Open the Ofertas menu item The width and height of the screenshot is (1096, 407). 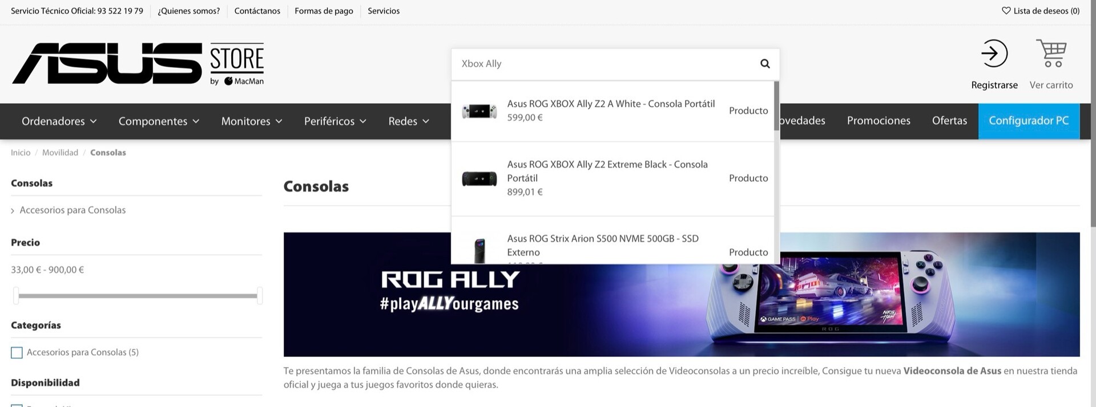949,121
